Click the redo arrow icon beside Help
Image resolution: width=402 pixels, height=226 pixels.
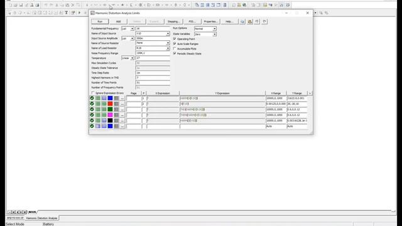(x=264, y=21)
